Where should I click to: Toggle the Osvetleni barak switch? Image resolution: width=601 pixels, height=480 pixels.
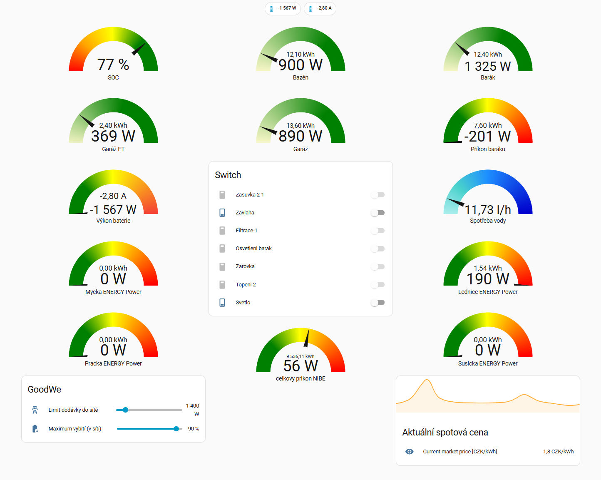point(378,249)
